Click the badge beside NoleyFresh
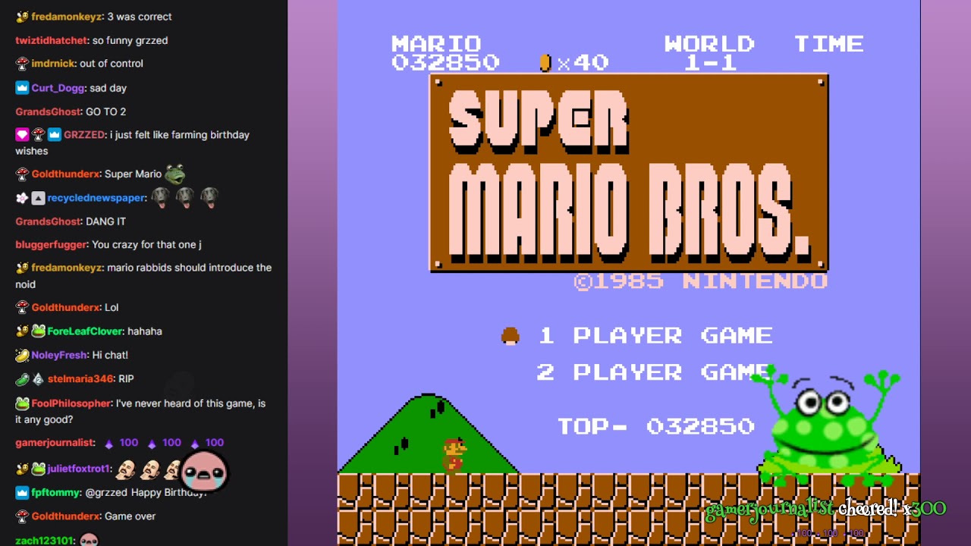This screenshot has height=546, width=971. click(22, 355)
